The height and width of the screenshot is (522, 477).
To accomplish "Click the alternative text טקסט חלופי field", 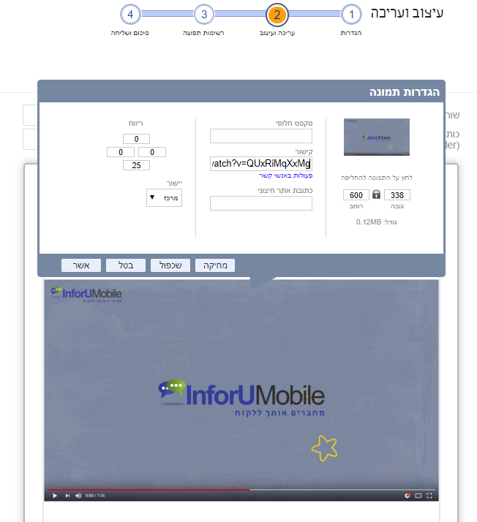I will point(261,136).
